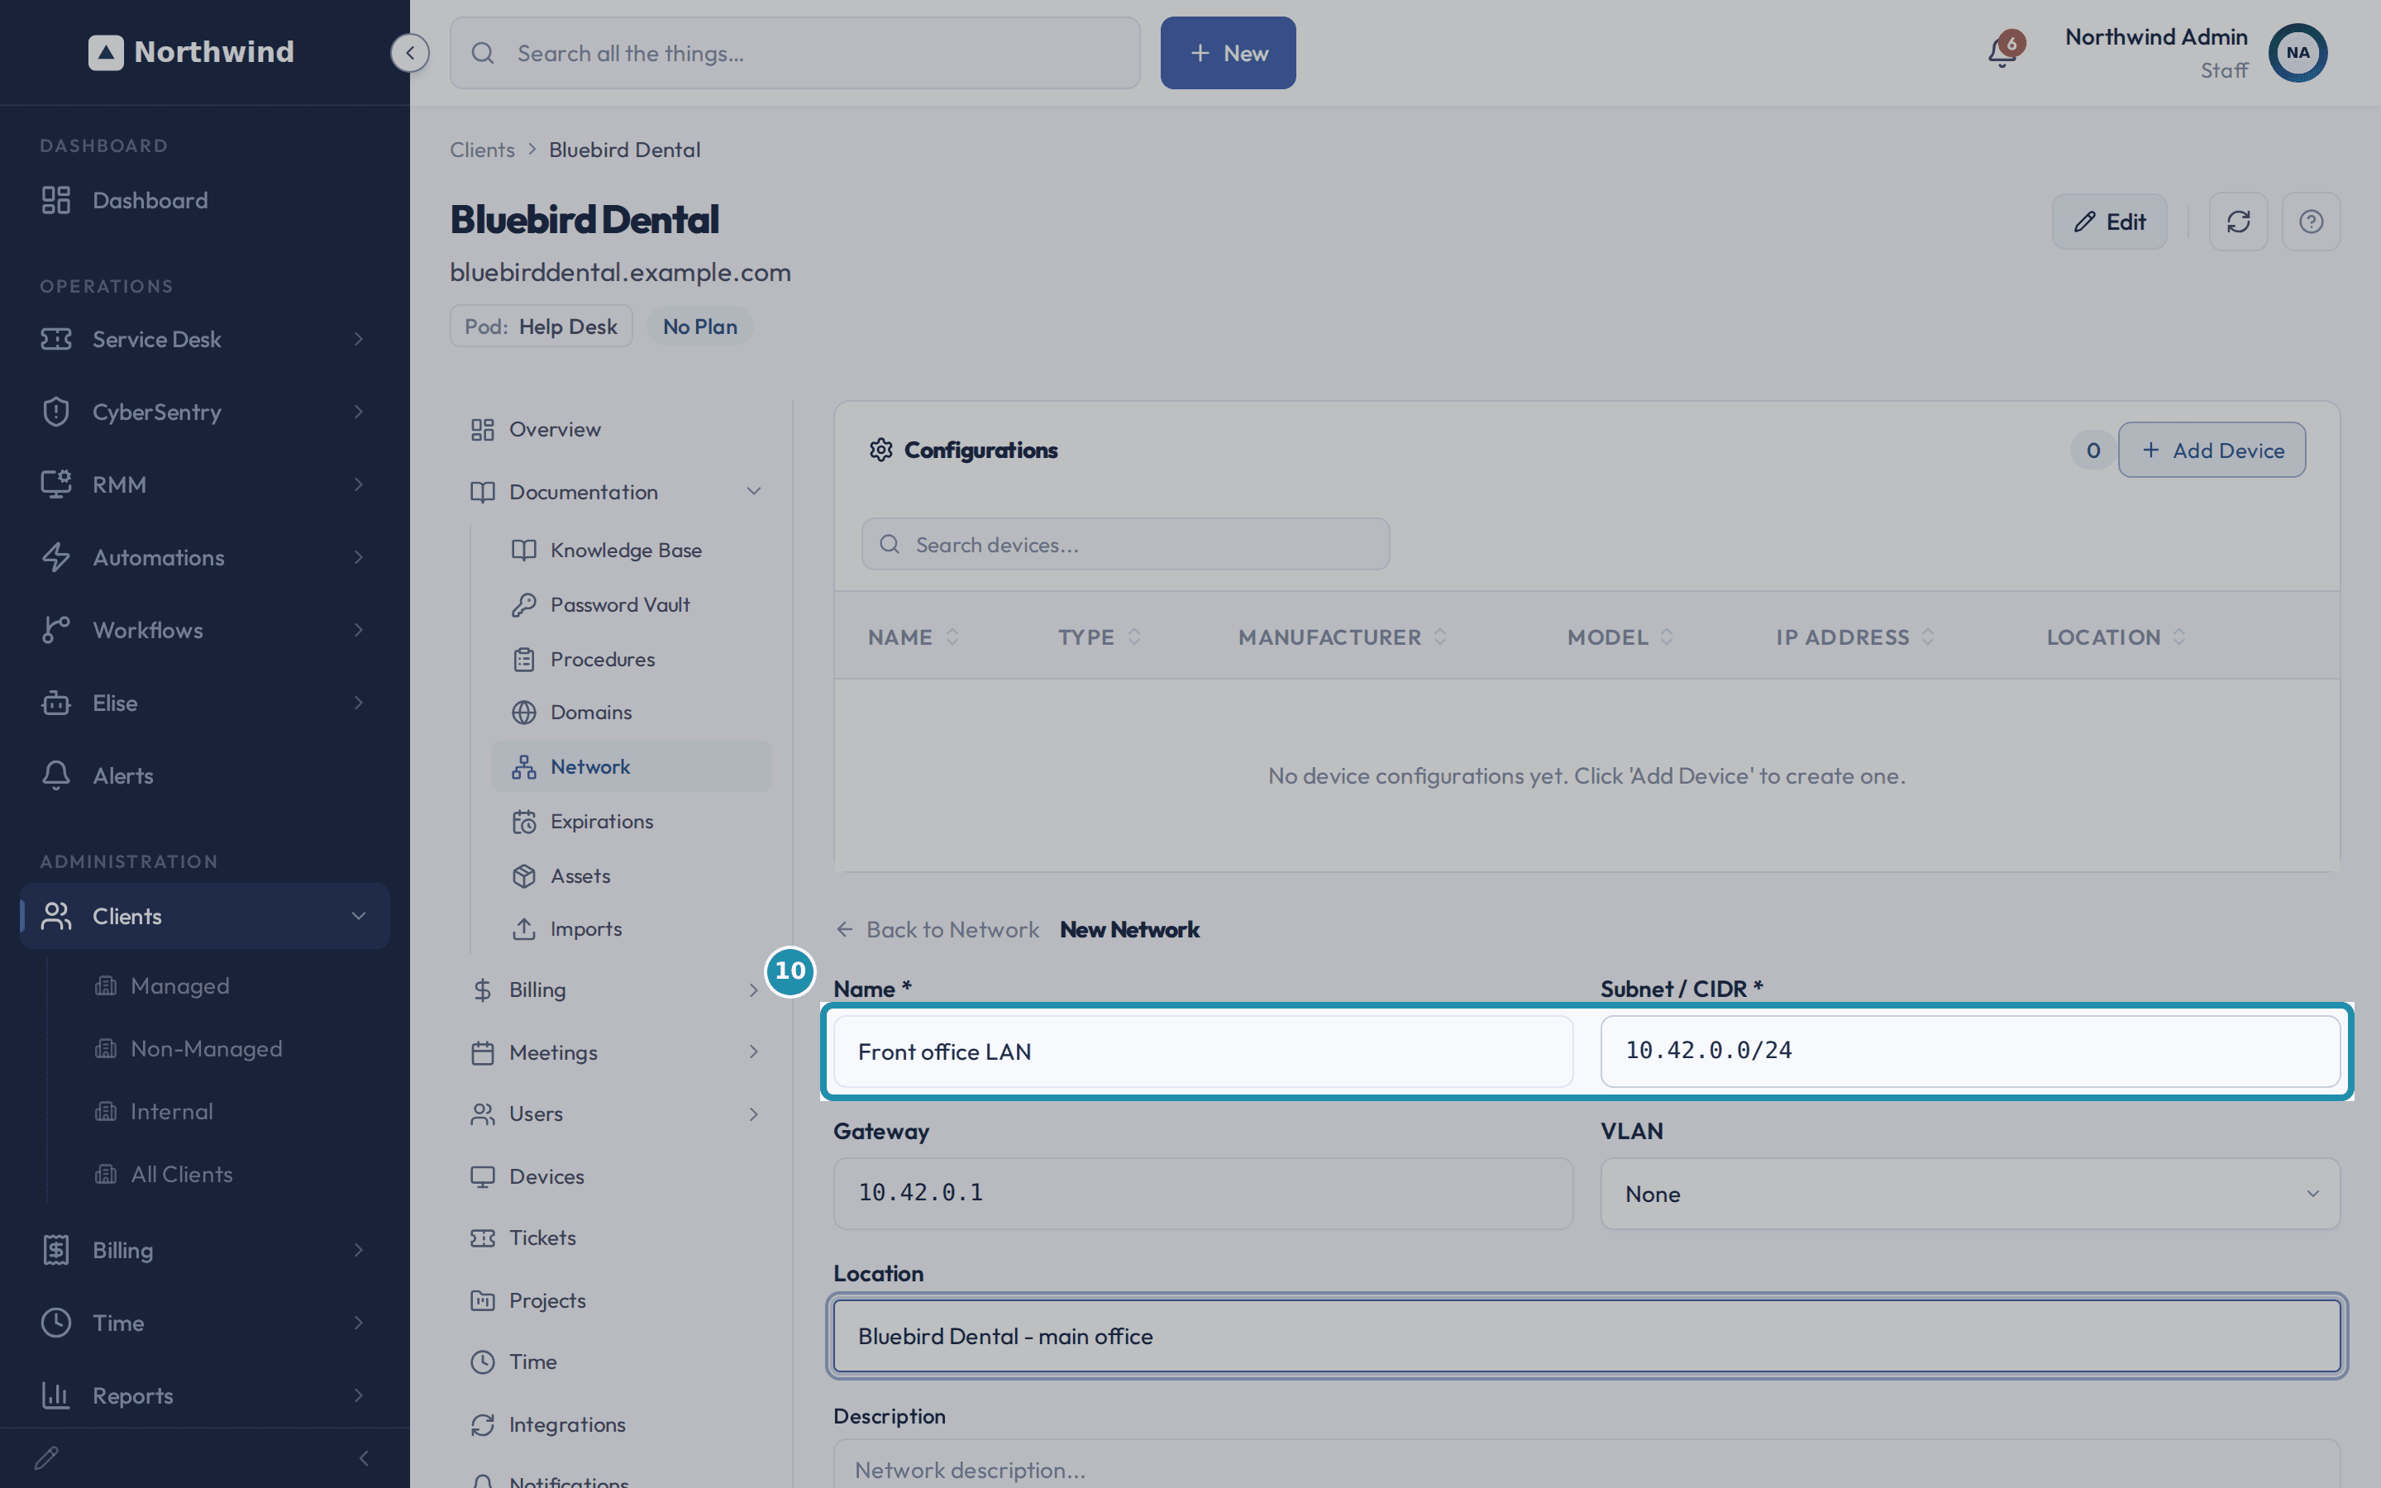Open Assets
The width and height of the screenshot is (2381, 1488).
(x=632, y=876)
